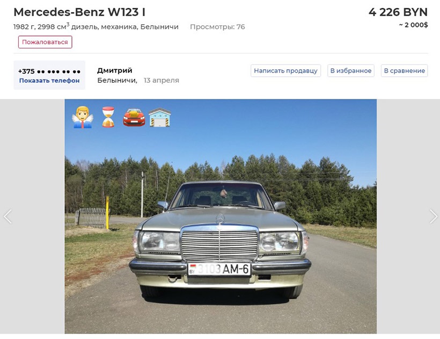Click seller name Дмитрий
The image size is (440, 339).
[115, 70]
